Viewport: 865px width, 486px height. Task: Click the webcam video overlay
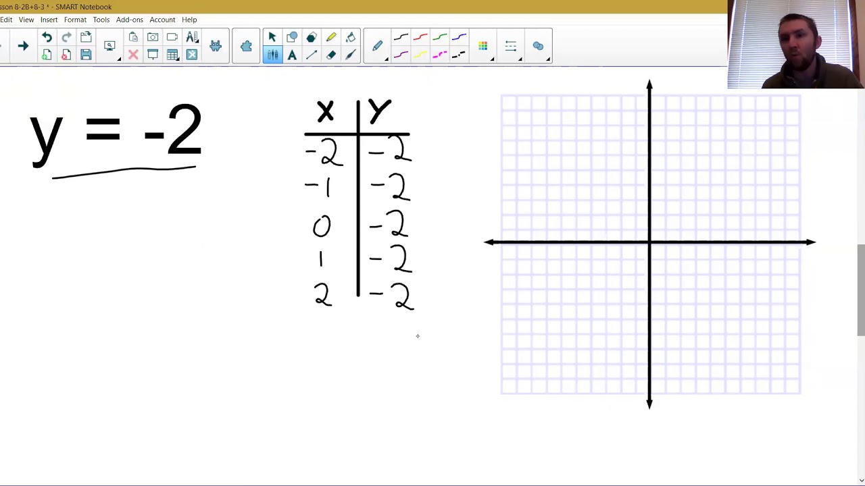[796, 45]
